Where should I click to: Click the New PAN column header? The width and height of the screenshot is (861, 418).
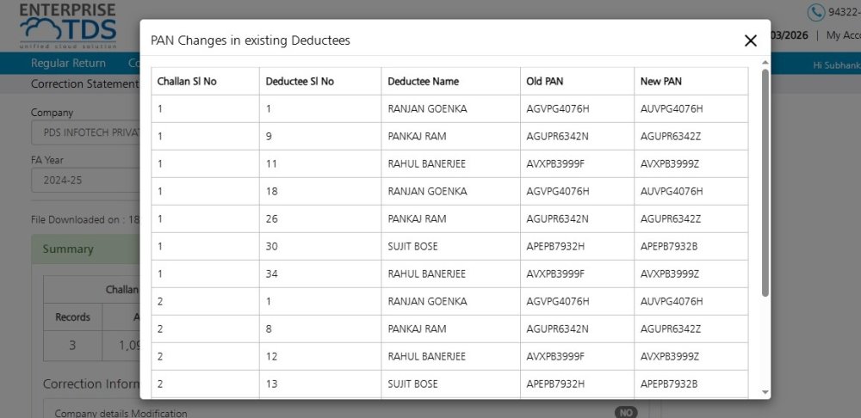660,82
